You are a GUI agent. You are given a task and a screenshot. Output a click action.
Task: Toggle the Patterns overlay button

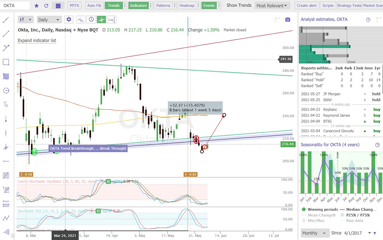coord(163,5)
